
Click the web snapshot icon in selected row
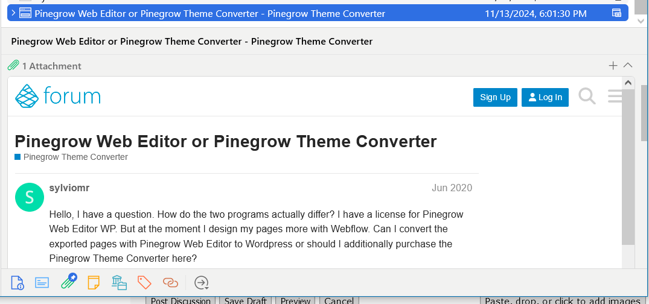click(x=25, y=13)
